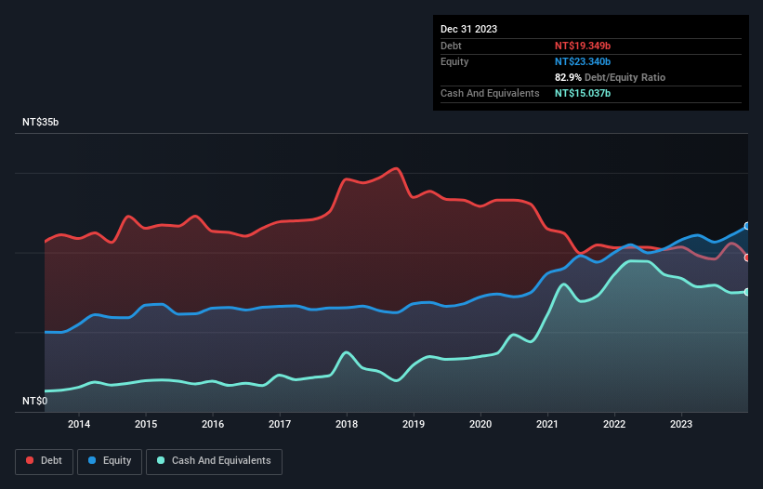The width and height of the screenshot is (763, 489).
Task: Click the 82.9% Debt/Equity Ratio text
Action: click(610, 77)
